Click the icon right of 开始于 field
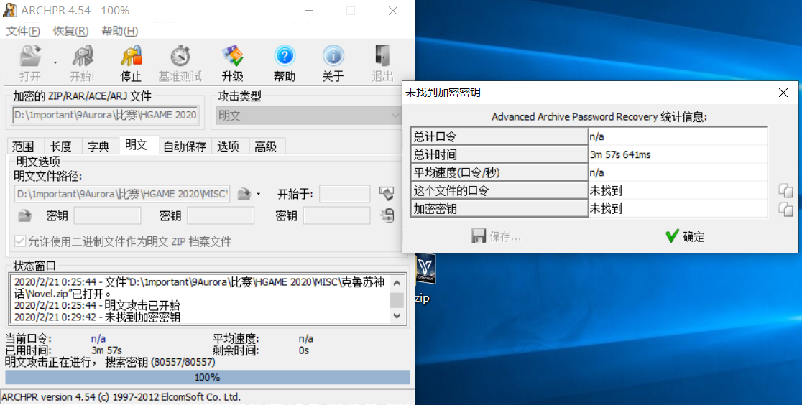802x405 pixels. click(387, 194)
